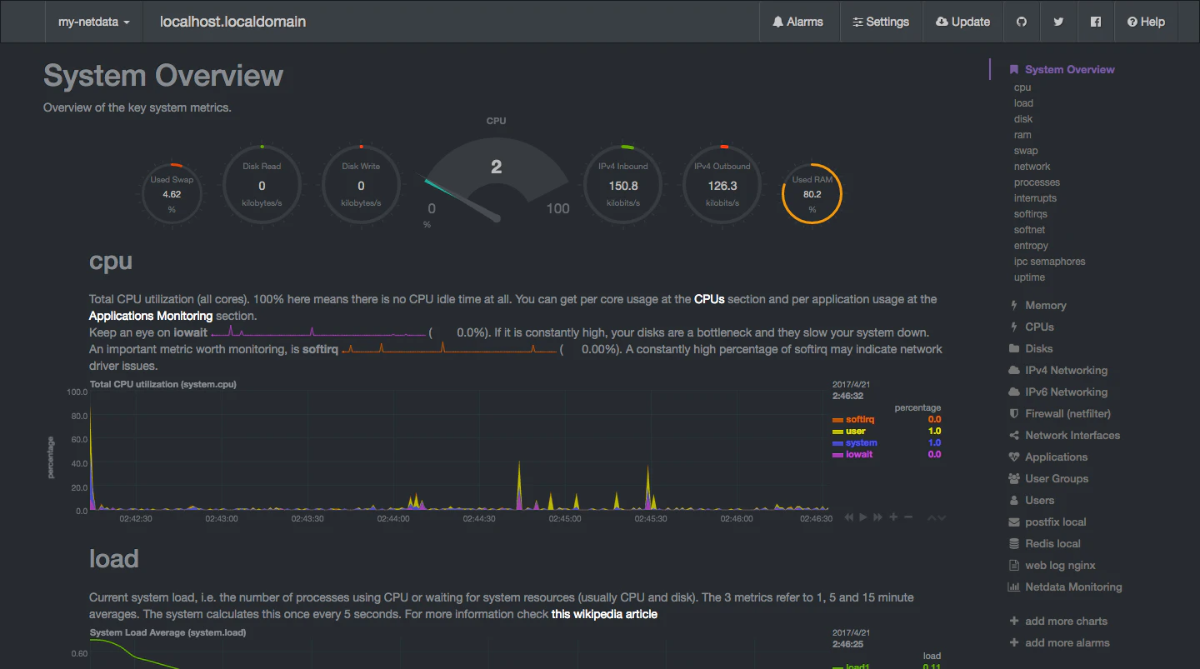
Task: Click the database icon beside Redis local
Action: tap(1014, 544)
